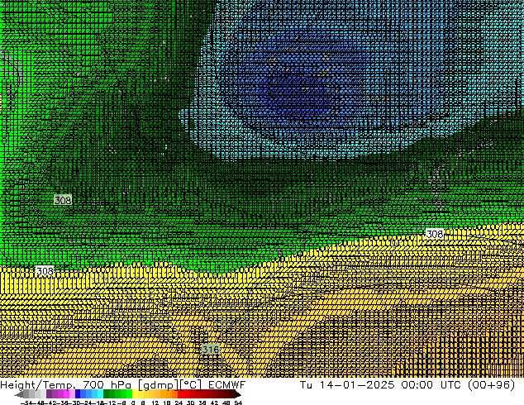Pick the dark blue swatch in the legend
The image size is (524, 405).
[x=77, y=394]
